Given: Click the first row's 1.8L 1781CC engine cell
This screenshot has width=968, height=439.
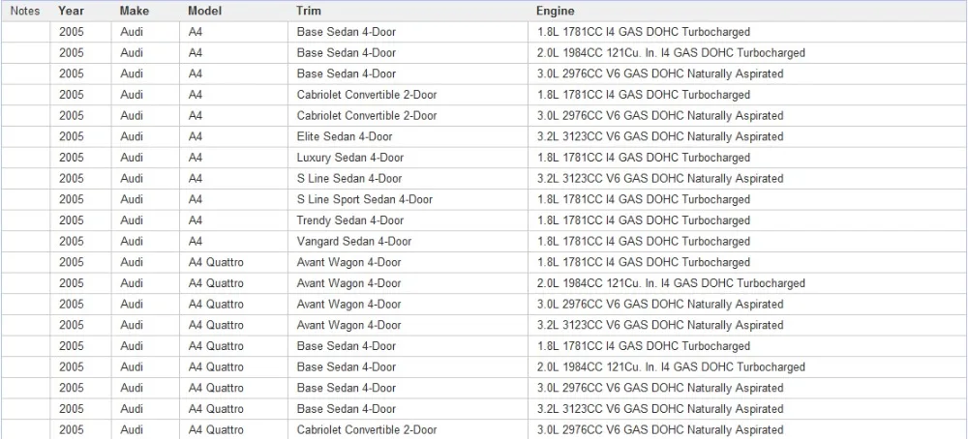Looking at the screenshot, I should coord(747,32).
